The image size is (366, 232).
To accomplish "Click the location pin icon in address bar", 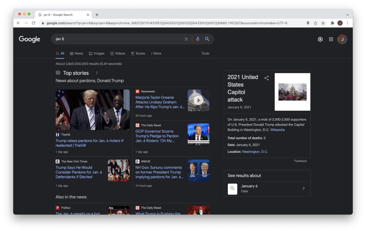I will (x=308, y=23).
